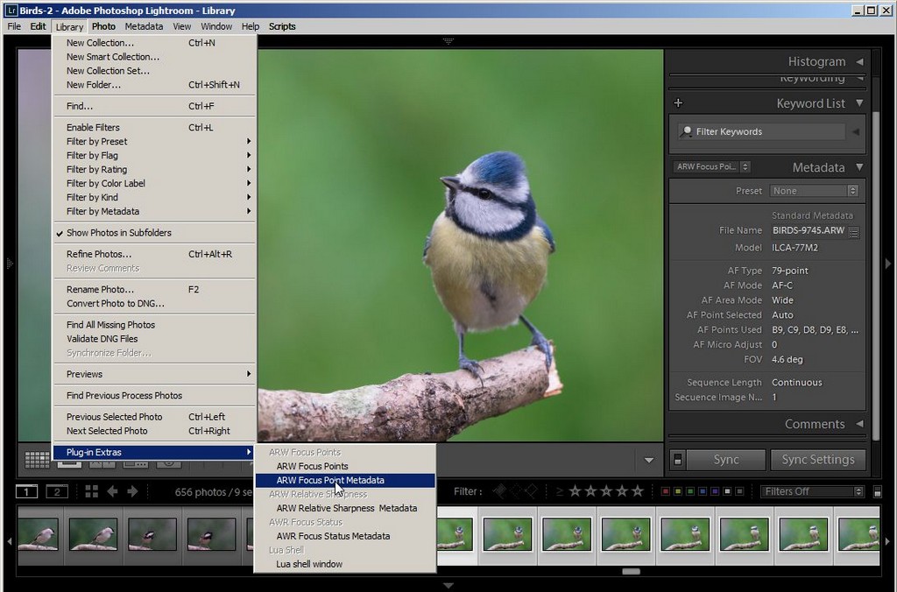Screen dimensions: 897x592
Task: Expand the Histogram panel
Action: 859,62
